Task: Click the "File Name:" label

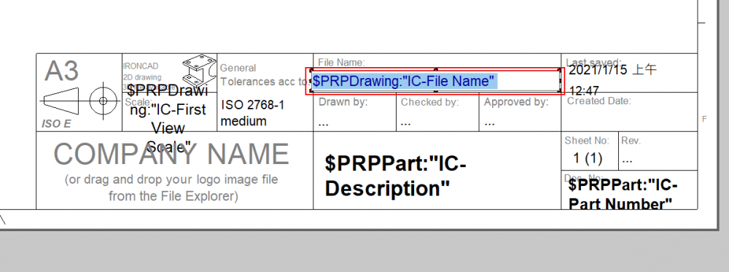Action: 342,62
